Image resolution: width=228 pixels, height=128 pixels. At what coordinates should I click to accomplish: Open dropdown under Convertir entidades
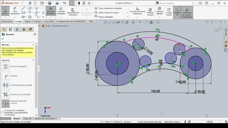[x=61, y=17]
